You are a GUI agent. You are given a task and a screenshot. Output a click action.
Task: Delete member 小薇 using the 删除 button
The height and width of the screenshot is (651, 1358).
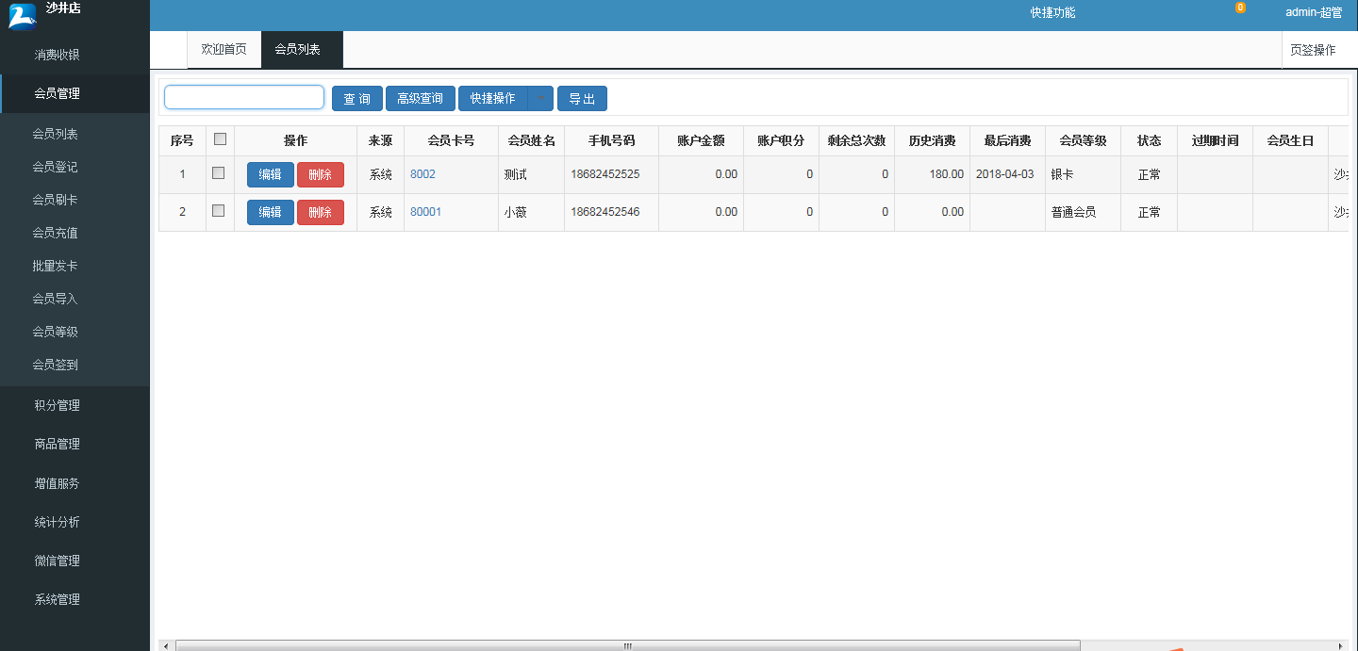320,212
